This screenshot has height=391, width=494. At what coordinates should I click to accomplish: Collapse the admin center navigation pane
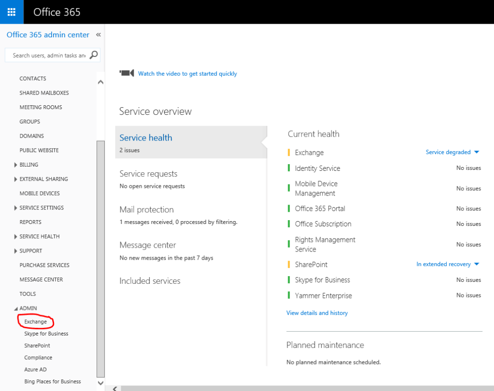(x=98, y=35)
